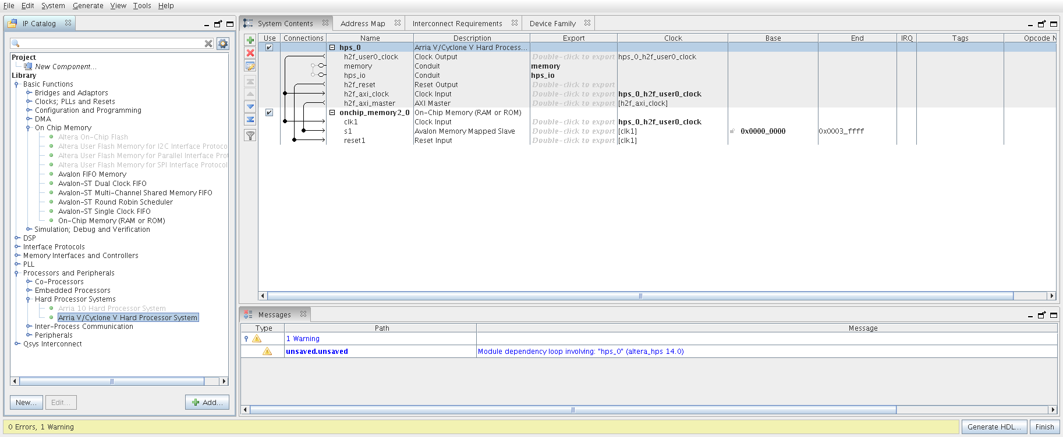
Task: Close the Messages tab
Action: [303, 314]
